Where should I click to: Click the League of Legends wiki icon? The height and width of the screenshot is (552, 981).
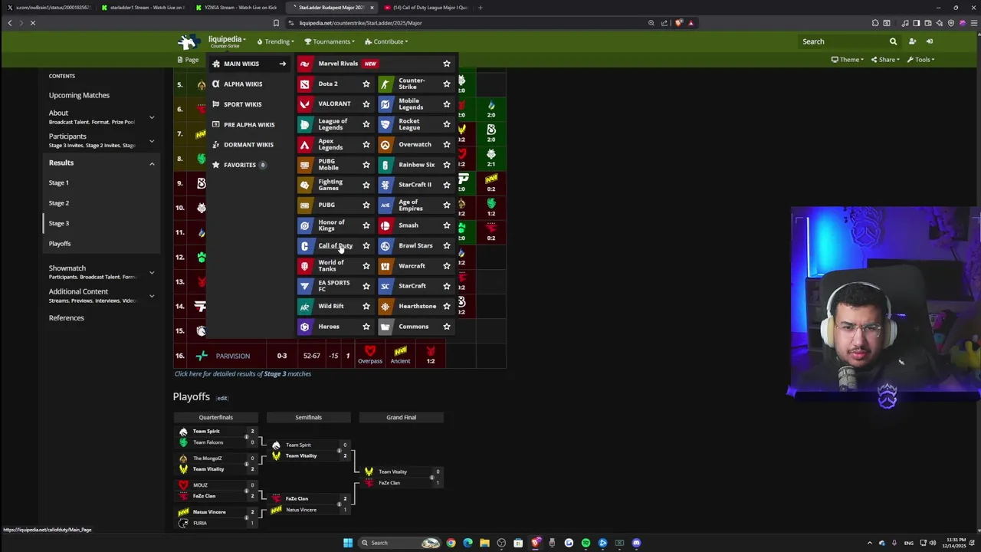pyautogui.click(x=305, y=124)
